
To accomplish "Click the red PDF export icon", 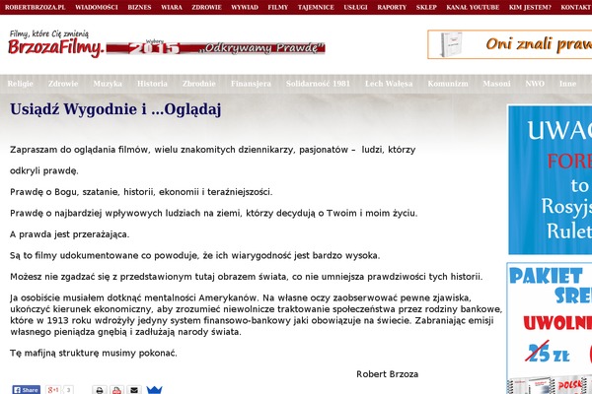I will click(x=116, y=390).
